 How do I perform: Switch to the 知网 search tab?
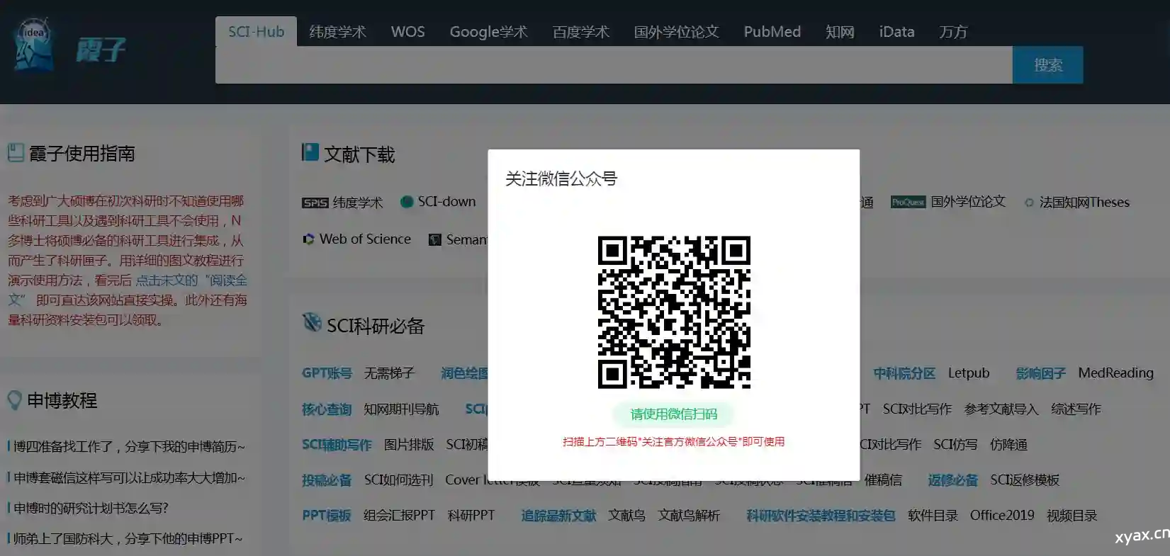click(x=840, y=32)
